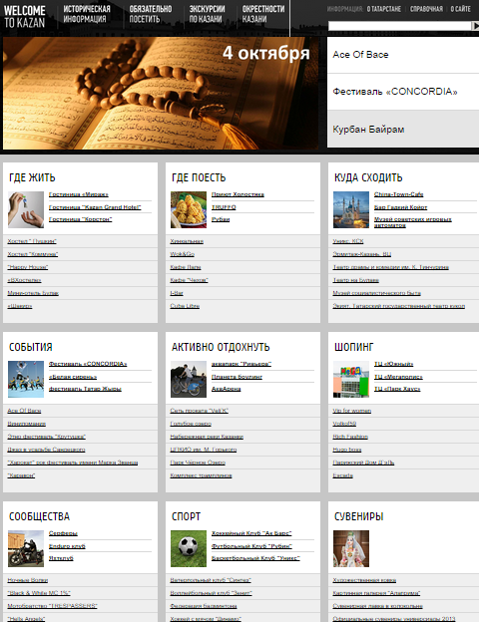Click the doll thumbnail under СУВЕНИРЫ
Screen dimensions: 479x622
pos(351,548)
